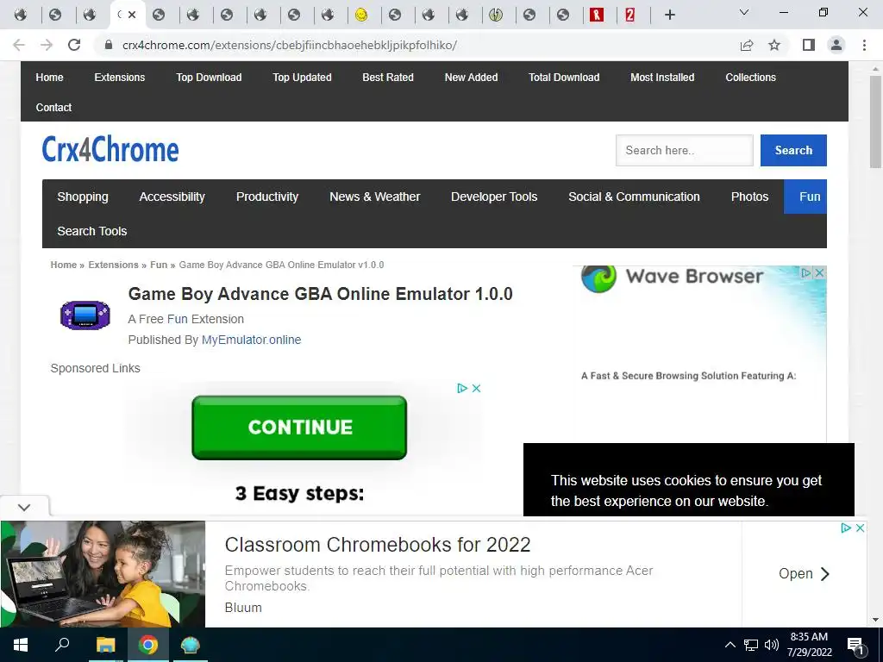This screenshot has width=883, height=662.
Task: Select the Shopping category
Action: tap(83, 197)
